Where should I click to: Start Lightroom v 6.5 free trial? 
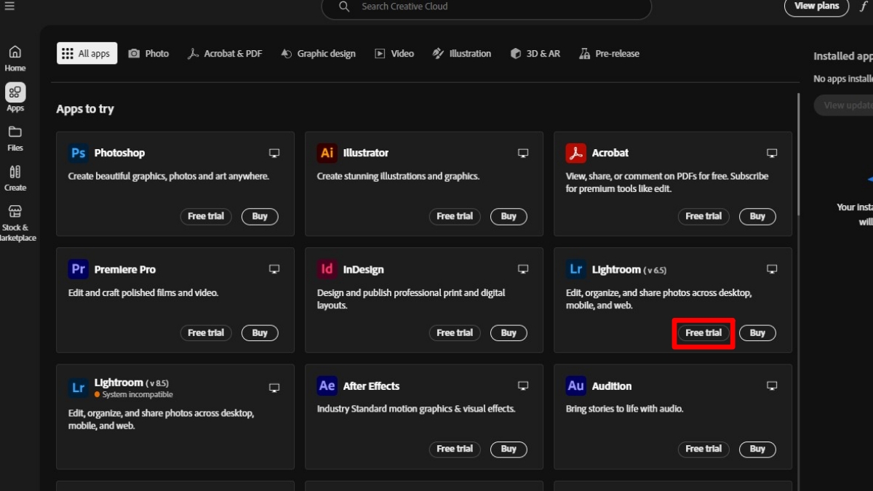click(x=703, y=332)
